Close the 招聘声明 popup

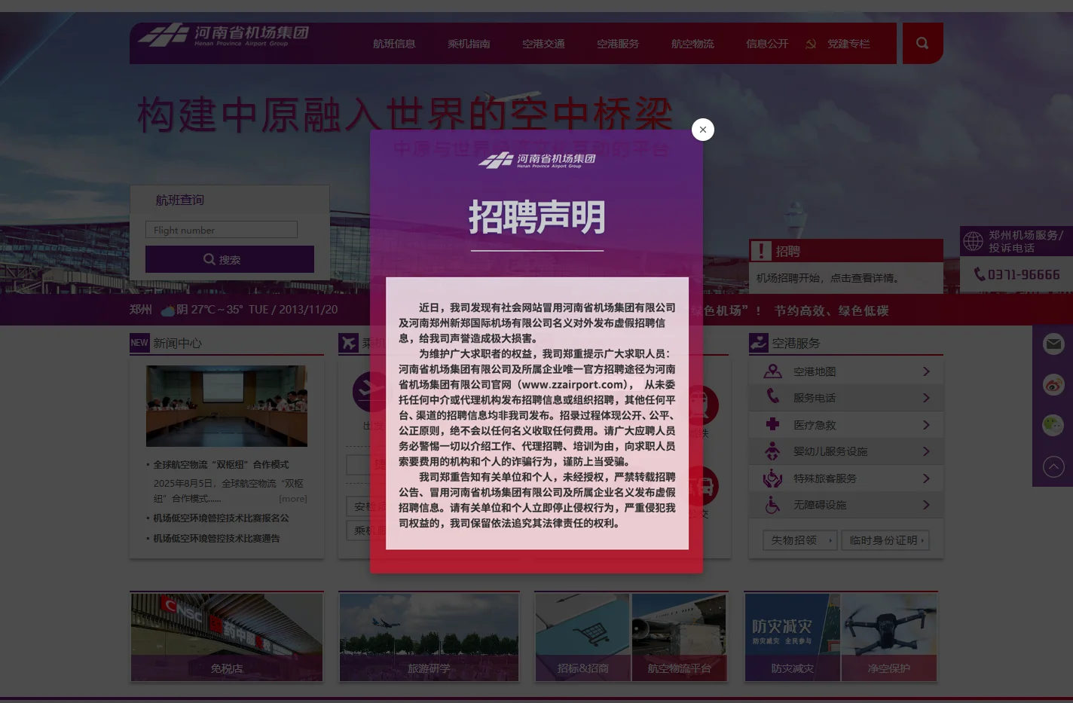pyautogui.click(x=702, y=130)
